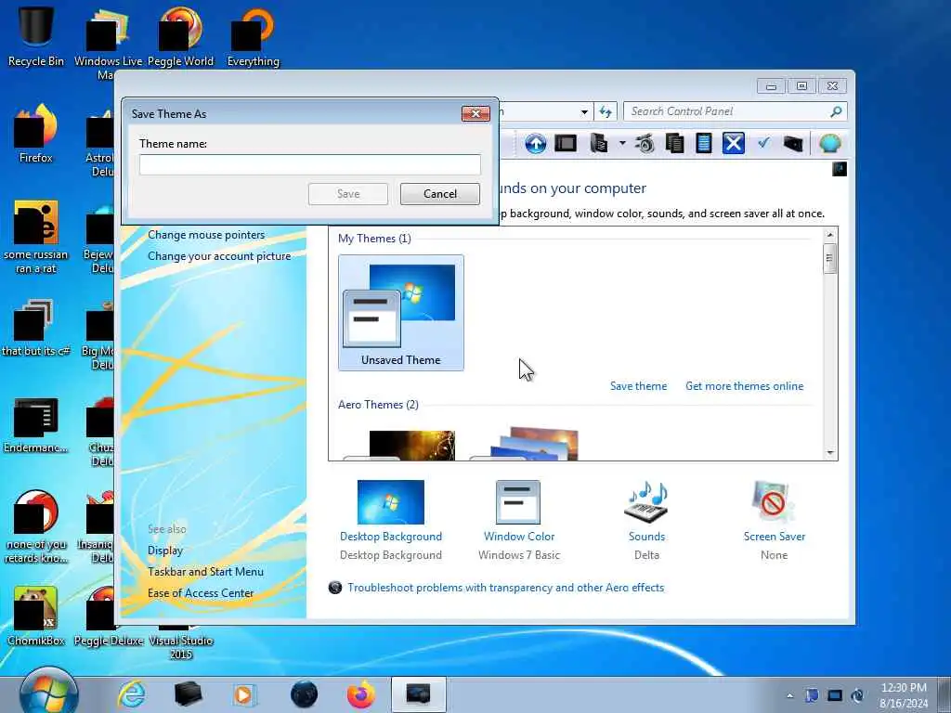This screenshot has height=713, width=951.
Task: Click the Theme name text field
Action: [310, 164]
